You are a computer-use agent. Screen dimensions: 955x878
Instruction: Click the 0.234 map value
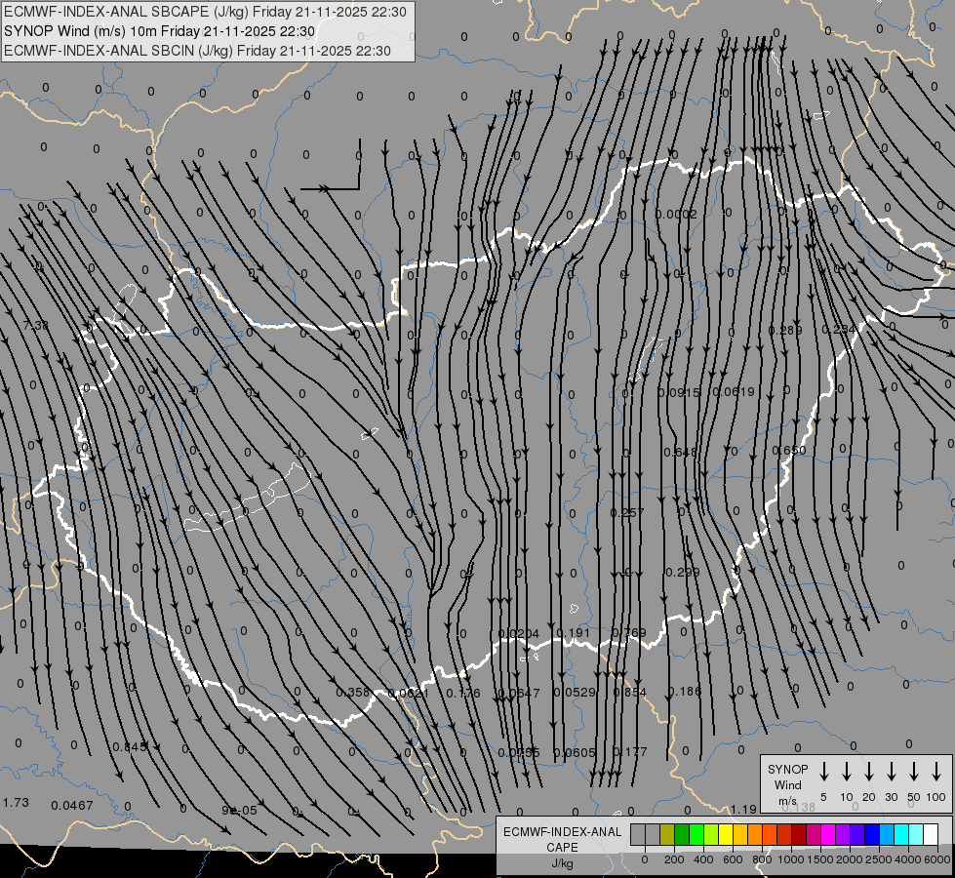(x=839, y=330)
